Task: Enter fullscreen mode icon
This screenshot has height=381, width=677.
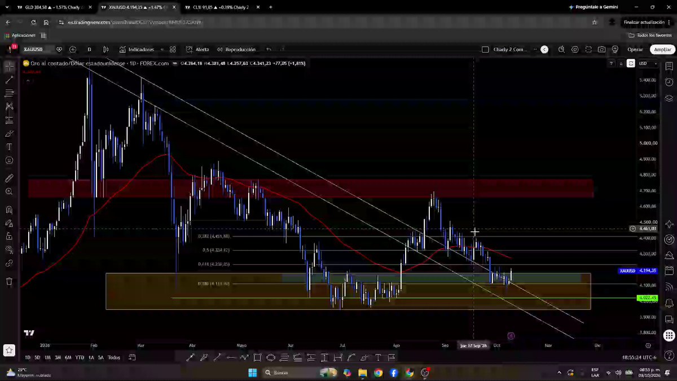Action: [588, 50]
